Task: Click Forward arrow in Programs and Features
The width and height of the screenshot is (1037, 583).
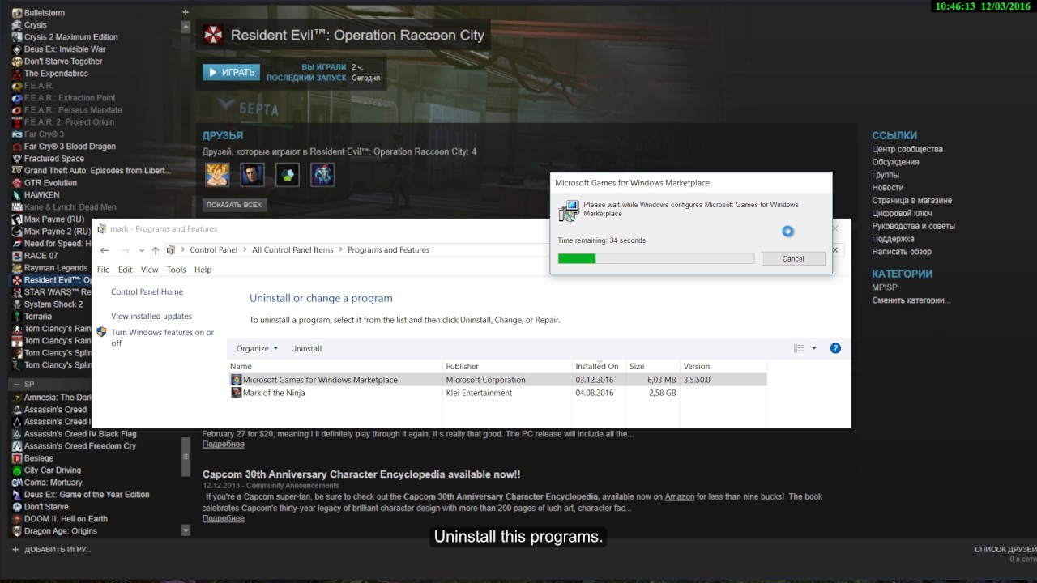Action: coord(125,250)
